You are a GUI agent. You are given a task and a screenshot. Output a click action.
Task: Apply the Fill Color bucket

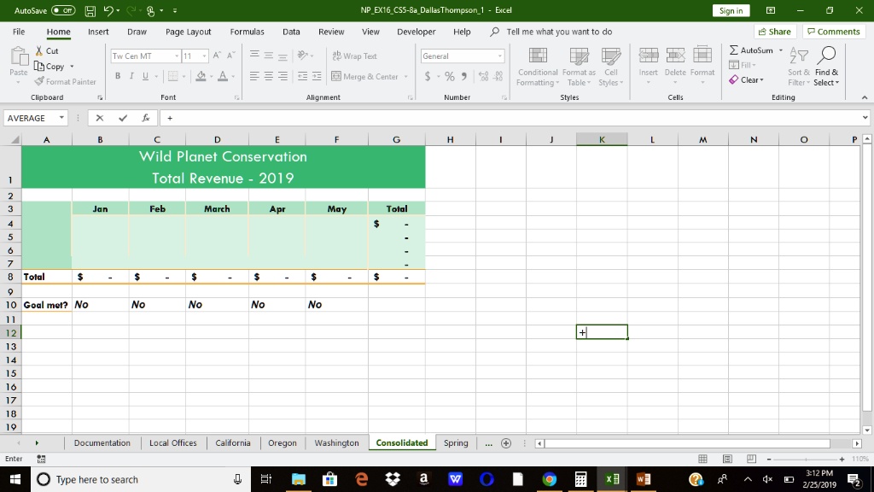[x=201, y=76]
